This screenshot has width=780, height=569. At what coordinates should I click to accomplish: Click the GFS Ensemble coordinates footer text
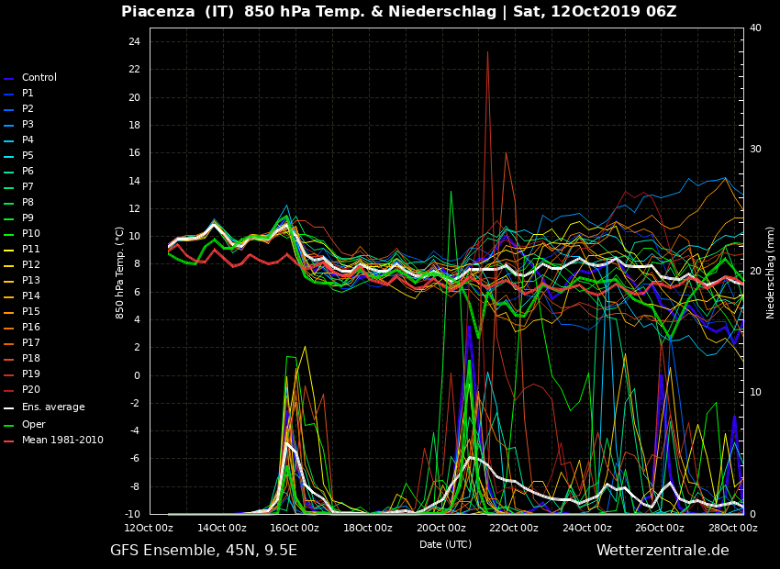coord(204,551)
